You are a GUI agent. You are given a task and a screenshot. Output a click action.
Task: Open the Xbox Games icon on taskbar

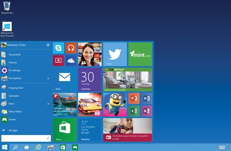tap(75, 147)
